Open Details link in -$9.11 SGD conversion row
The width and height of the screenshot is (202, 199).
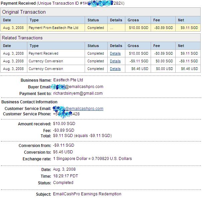115,61
